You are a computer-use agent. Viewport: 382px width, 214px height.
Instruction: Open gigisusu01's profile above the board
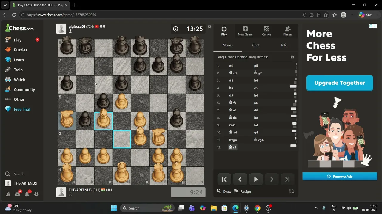tap(77, 26)
